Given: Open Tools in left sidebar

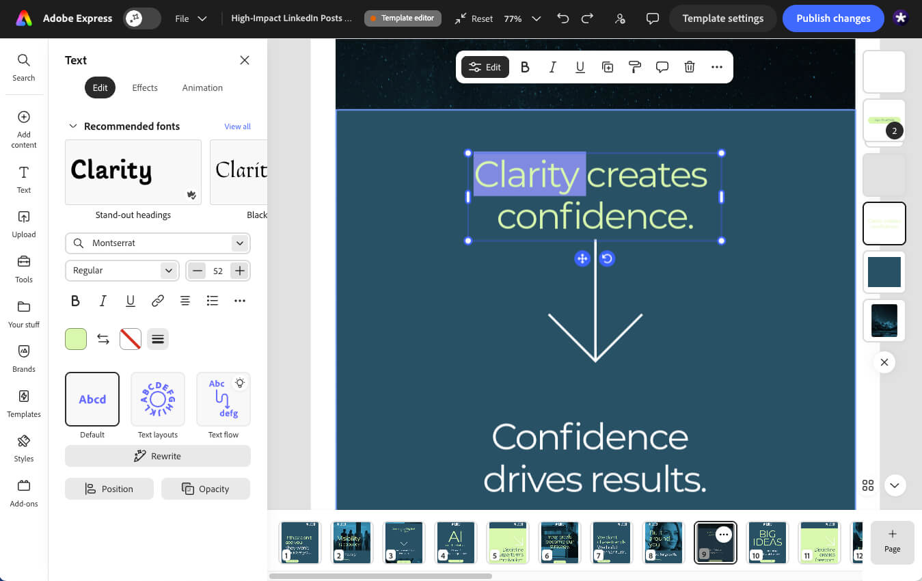Looking at the screenshot, I should 23,269.
